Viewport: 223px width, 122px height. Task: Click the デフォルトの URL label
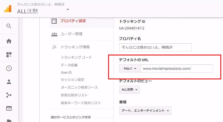click(x=134, y=60)
